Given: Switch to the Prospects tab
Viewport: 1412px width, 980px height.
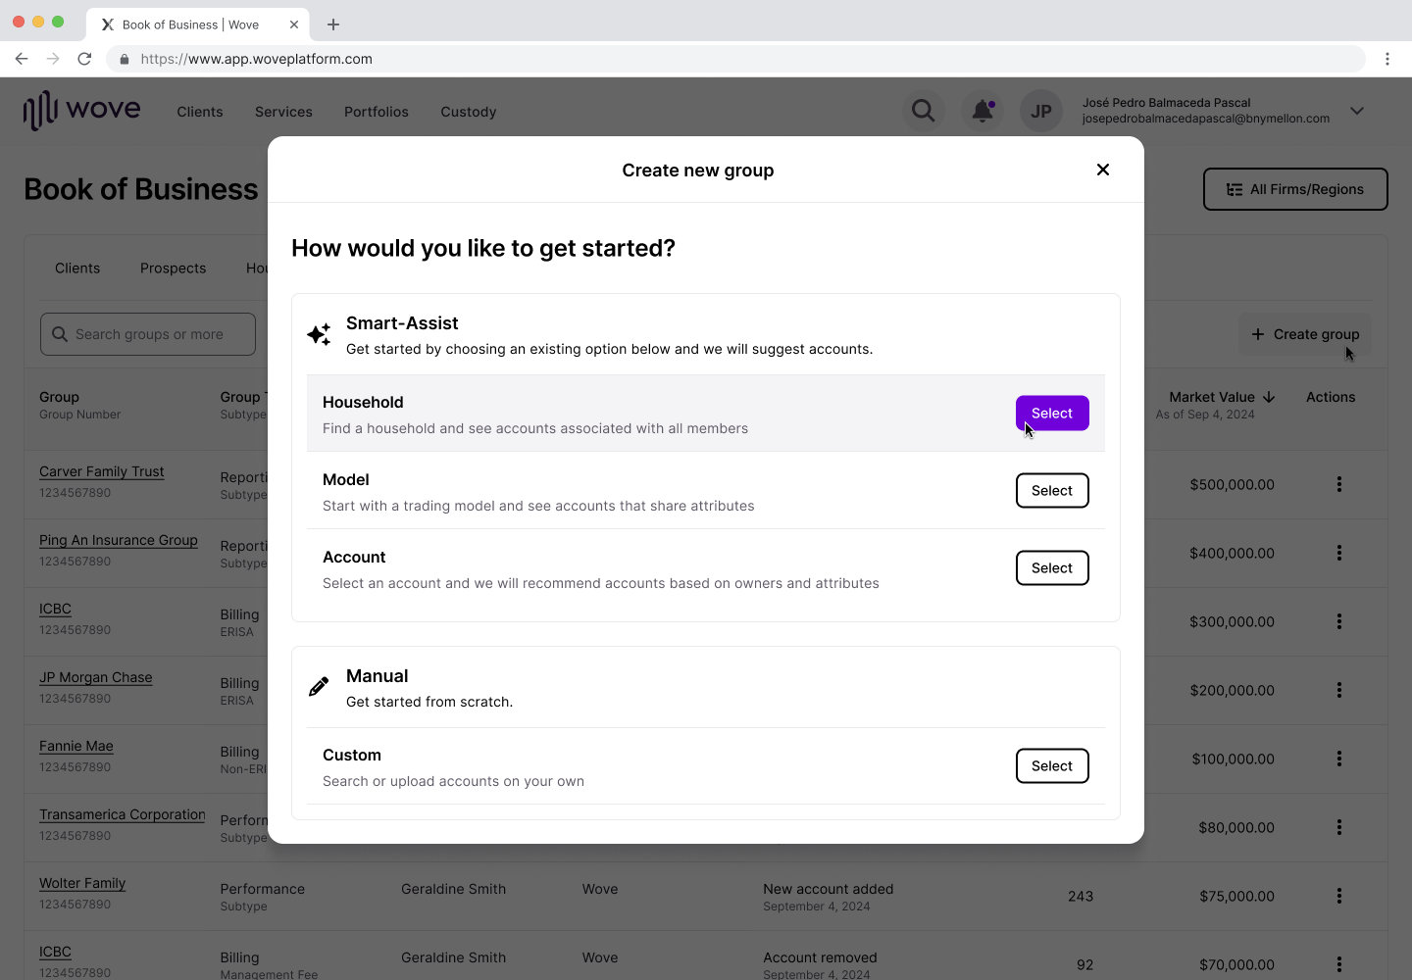Looking at the screenshot, I should tap(173, 268).
